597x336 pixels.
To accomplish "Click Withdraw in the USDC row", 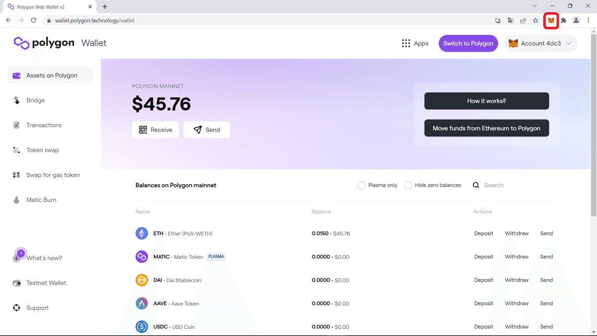I will pos(516,327).
